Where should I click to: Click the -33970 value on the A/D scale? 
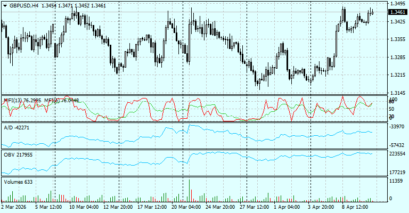point(397,127)
